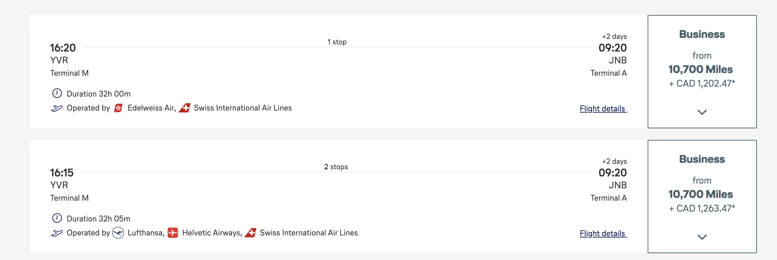Click the Helvetic Airways logo icon

tap(173, 233)
